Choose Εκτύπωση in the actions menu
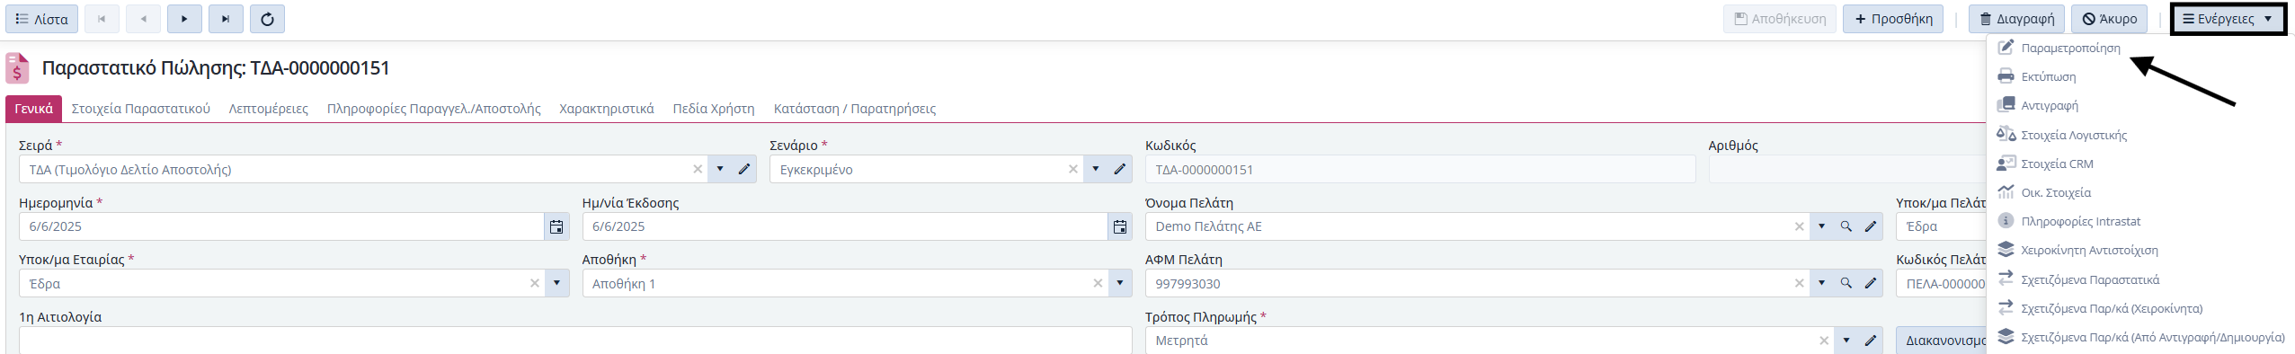 coord(2049,76)
